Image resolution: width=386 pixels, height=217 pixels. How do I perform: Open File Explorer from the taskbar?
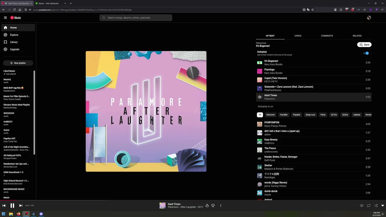[x=11, y=214]
